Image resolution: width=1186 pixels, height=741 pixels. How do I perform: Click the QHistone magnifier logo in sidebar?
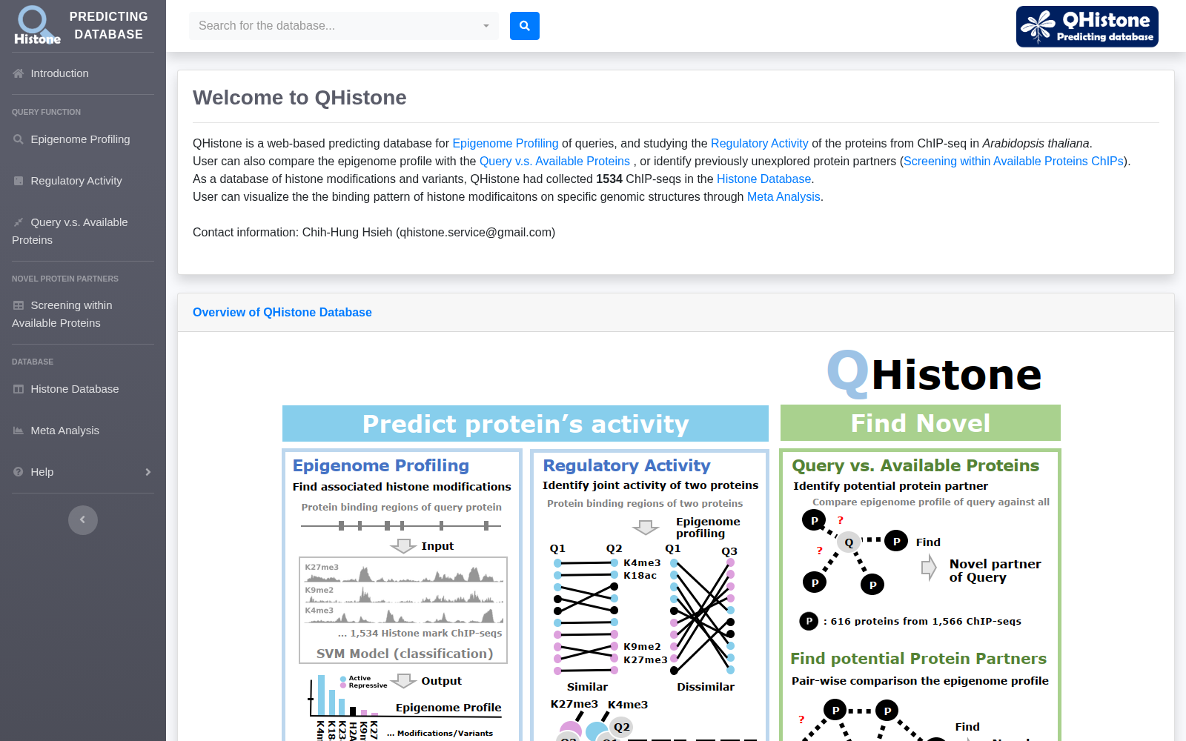tap(37, 25)
